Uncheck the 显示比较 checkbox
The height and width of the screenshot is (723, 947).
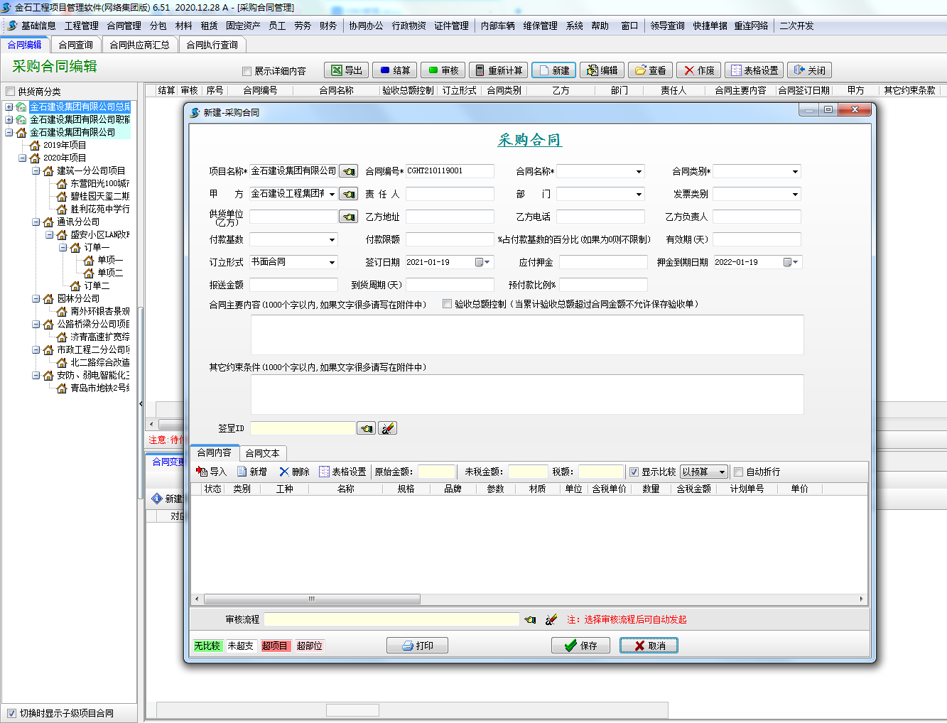(634, 472)
